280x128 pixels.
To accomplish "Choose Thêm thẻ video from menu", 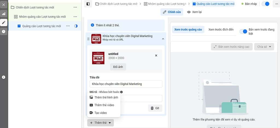I will 104,105.
